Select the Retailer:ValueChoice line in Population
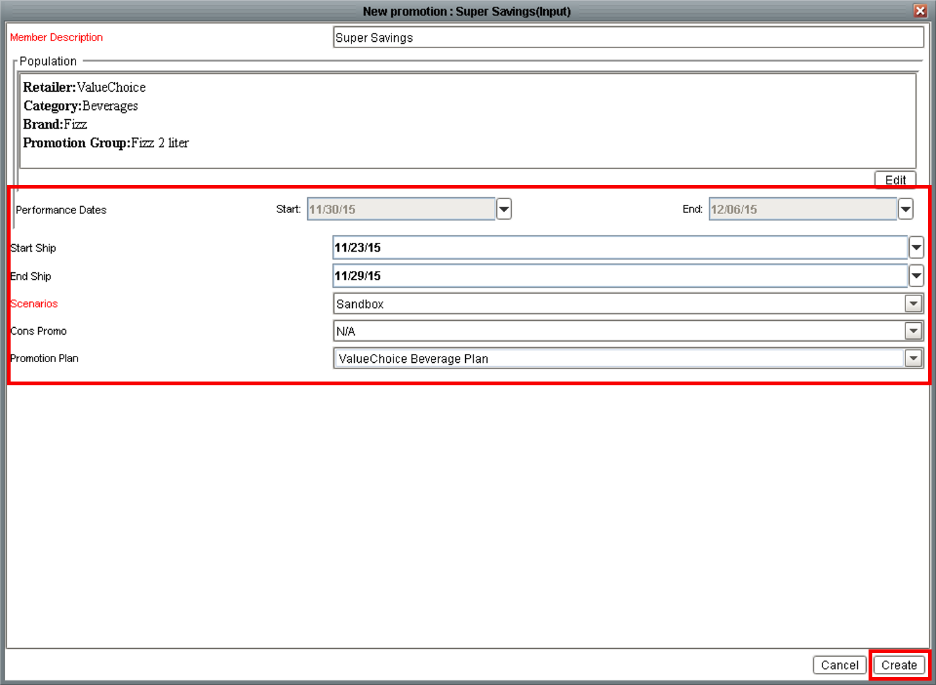 pyautogui.click(x=84, y=87)
